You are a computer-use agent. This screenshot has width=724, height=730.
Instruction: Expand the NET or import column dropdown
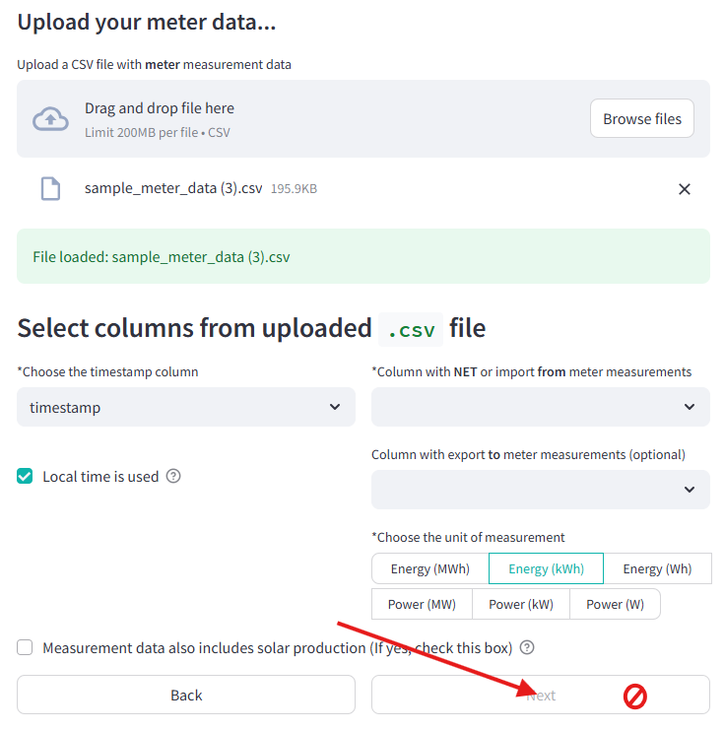point(541,407)
